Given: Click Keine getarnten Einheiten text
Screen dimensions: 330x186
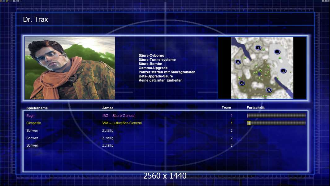Looking at the screenshot, I should [x=161, y=80].
